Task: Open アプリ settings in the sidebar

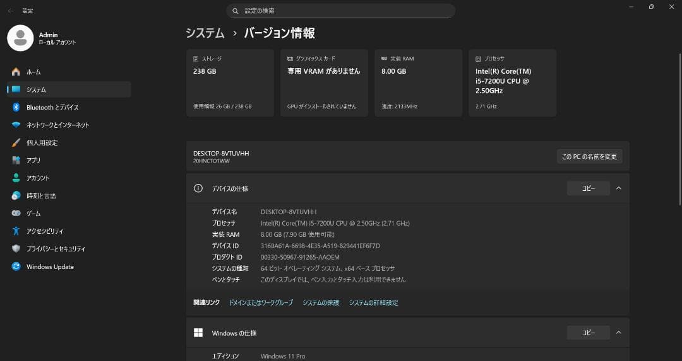Action: (x=69, y=160)
